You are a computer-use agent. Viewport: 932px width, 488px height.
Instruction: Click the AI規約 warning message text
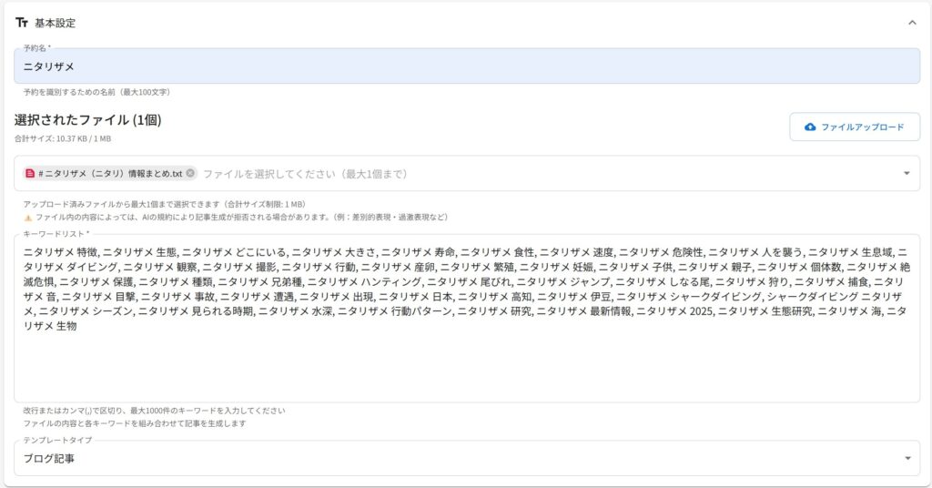pos(241,218)
